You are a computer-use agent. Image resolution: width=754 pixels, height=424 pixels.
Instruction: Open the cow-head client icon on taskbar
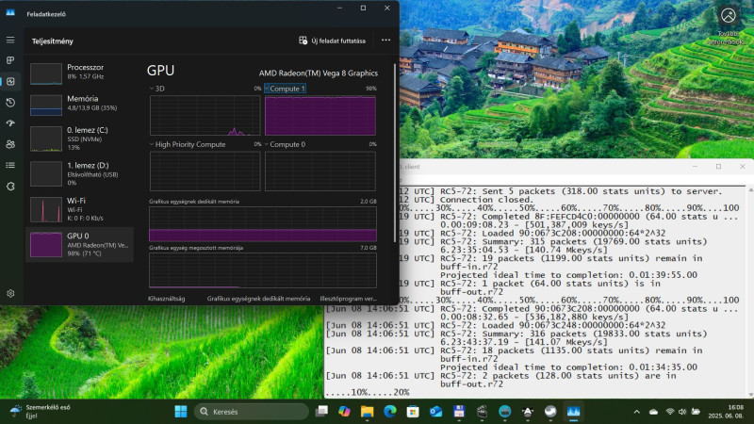click(528, 412)
